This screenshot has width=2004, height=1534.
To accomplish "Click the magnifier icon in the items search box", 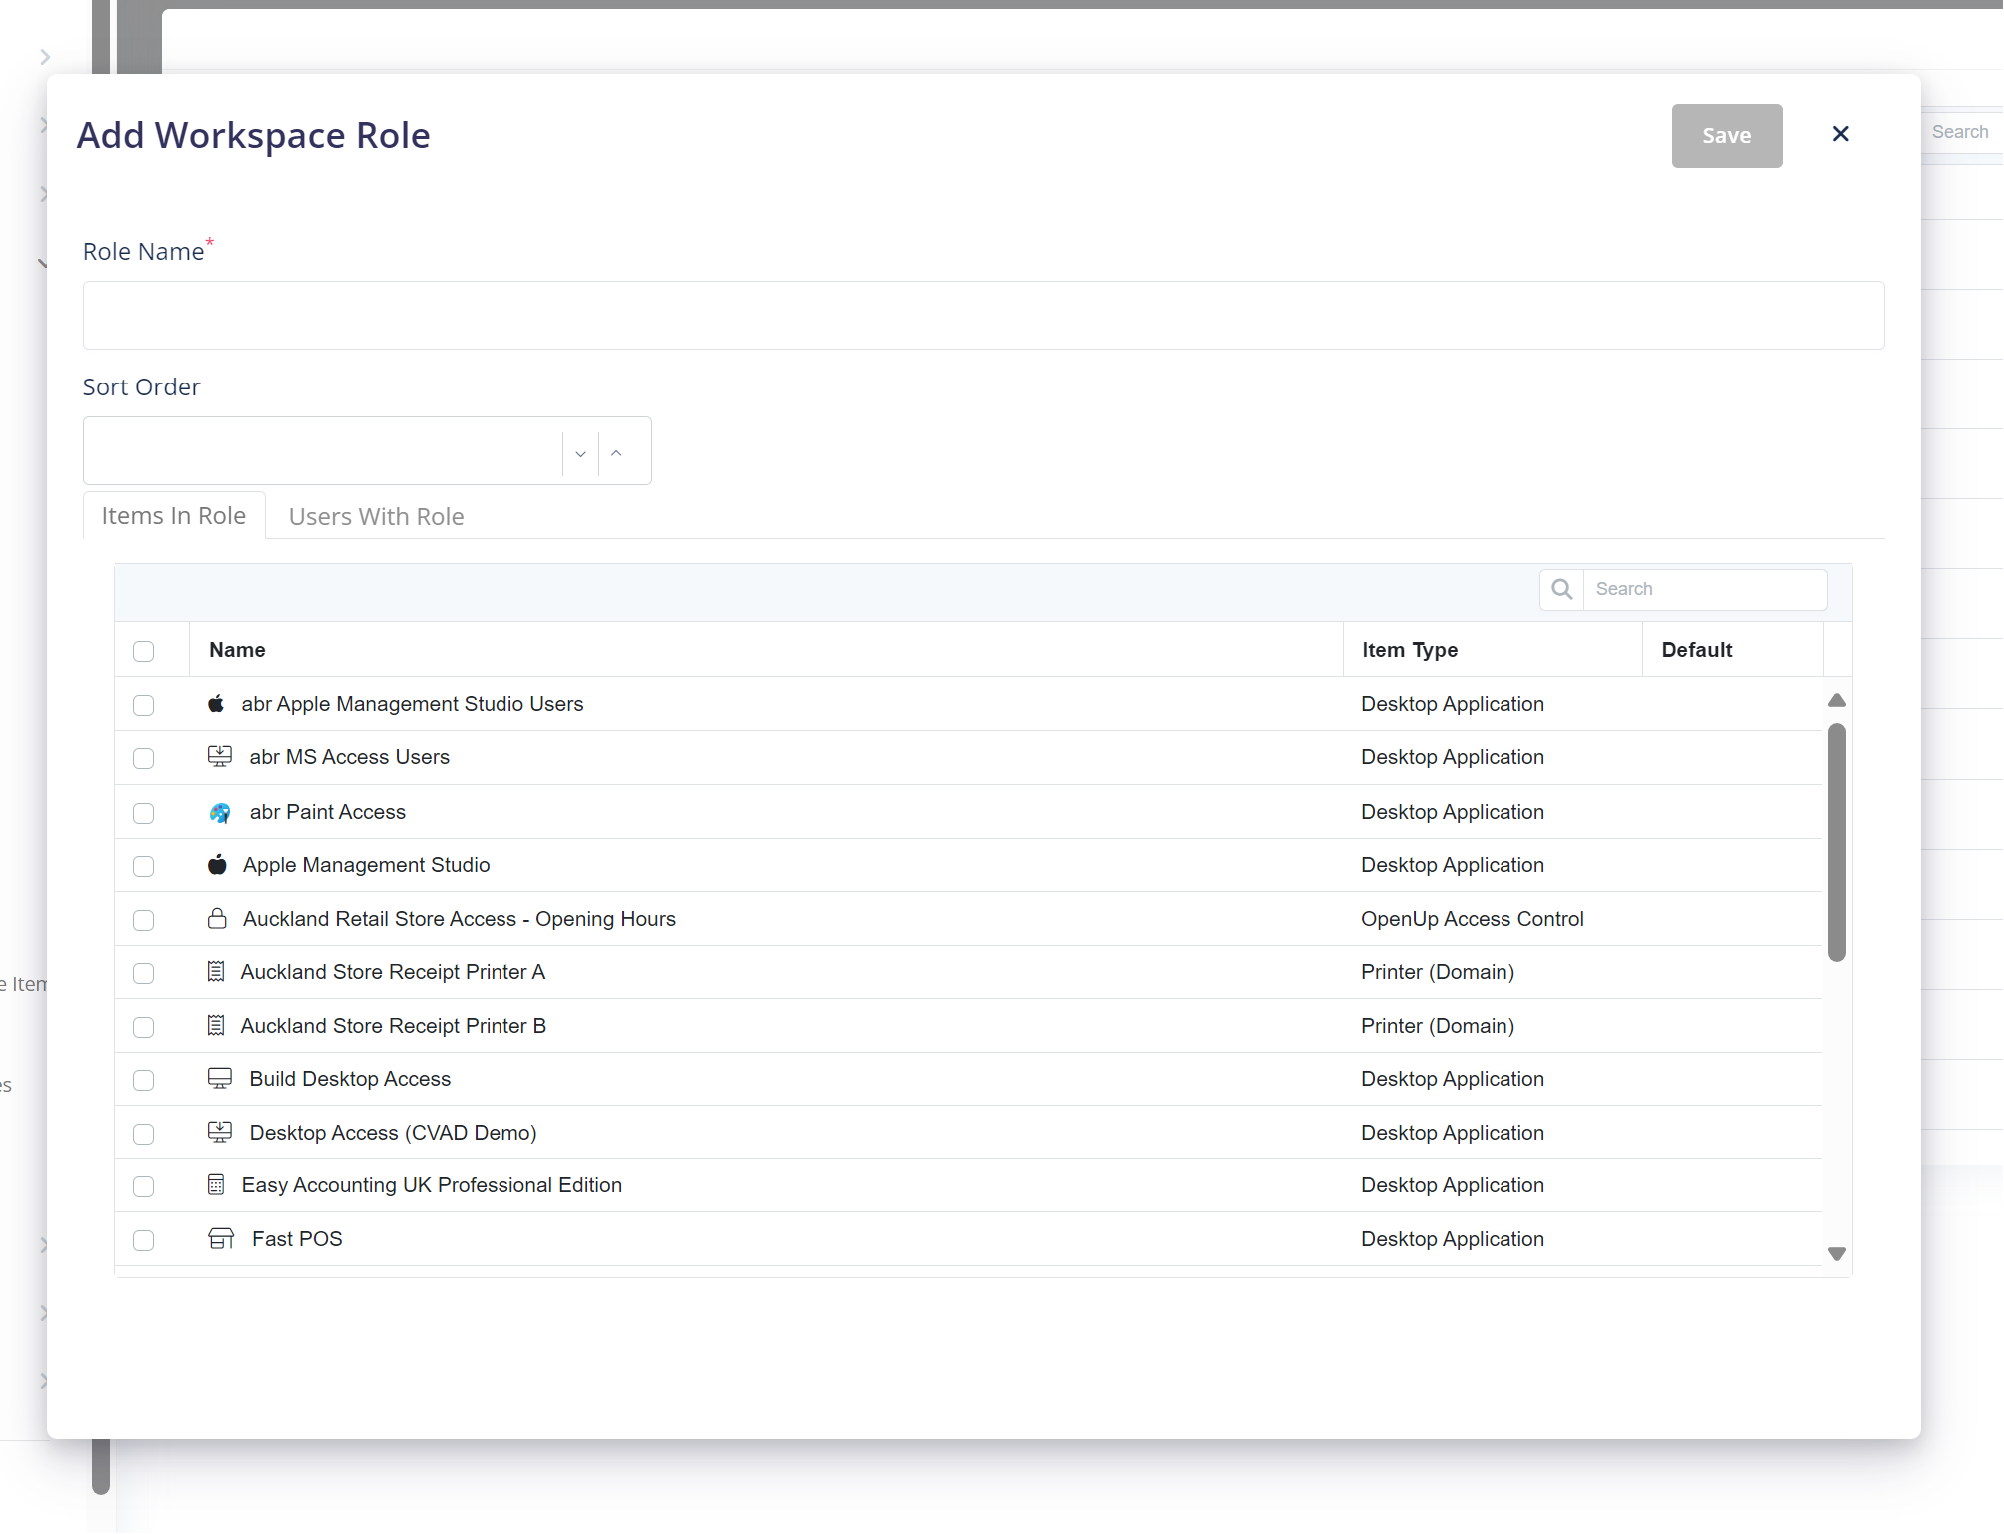I will (1562, 589).
